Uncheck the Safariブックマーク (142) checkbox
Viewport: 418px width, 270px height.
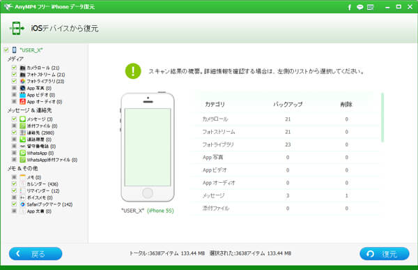pyautogui.click(x=14, y=204)
